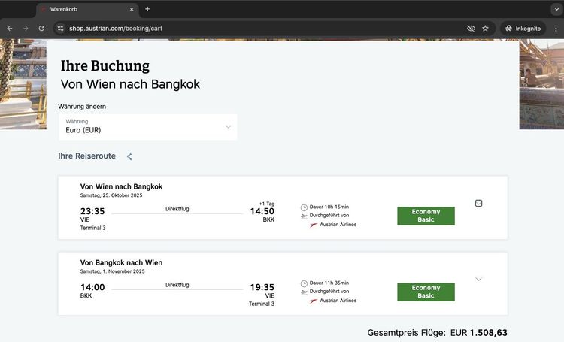Select the Warenkorb browser tab

pos(83,9)
